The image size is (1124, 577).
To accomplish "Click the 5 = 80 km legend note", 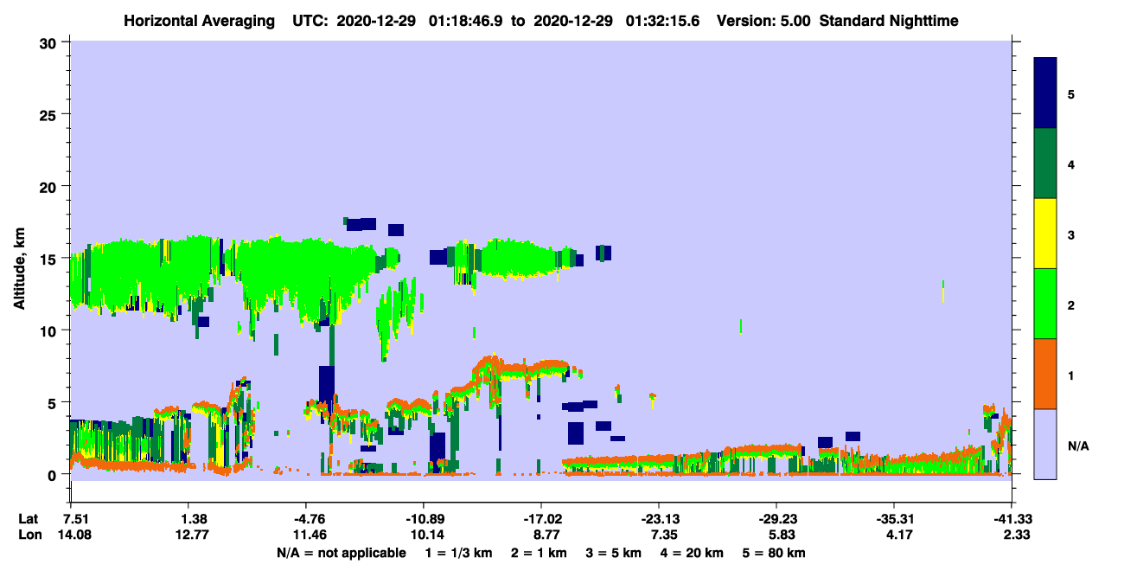I will click(775, 553).
